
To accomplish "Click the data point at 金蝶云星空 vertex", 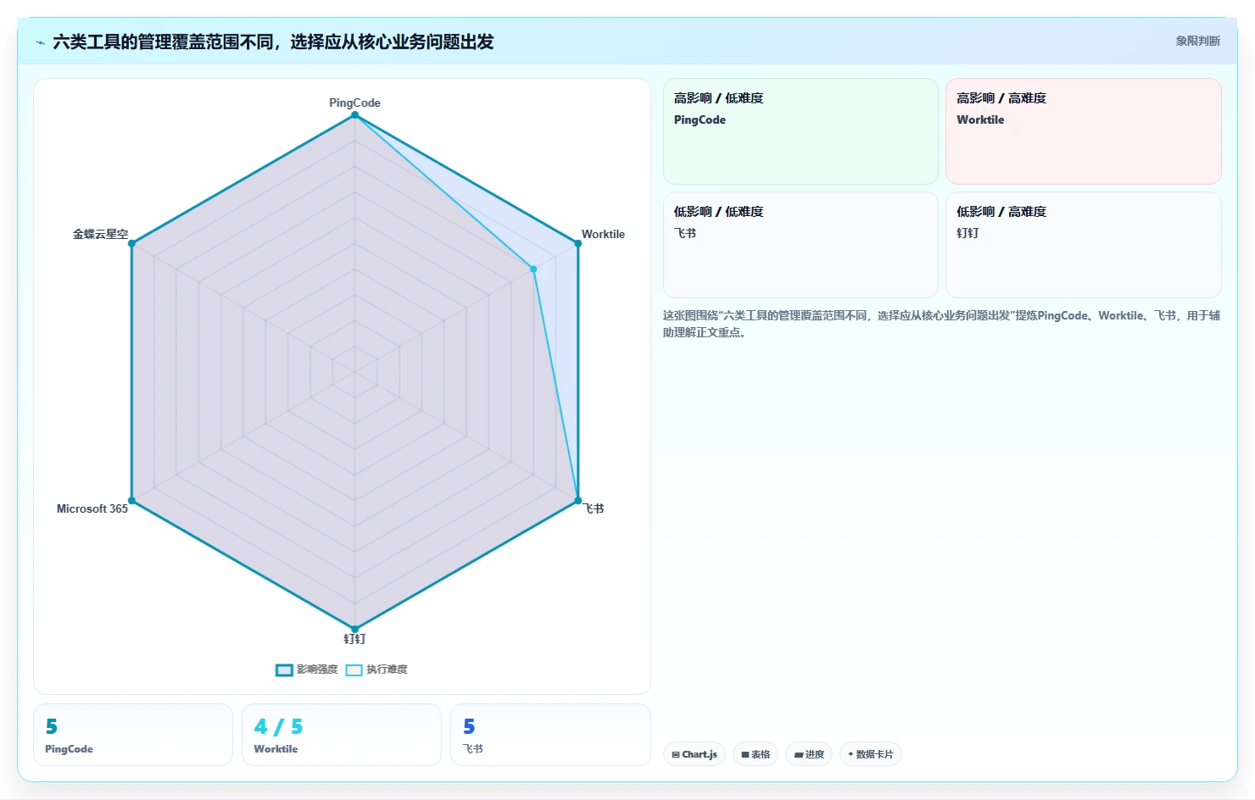I will pos(131,243).
